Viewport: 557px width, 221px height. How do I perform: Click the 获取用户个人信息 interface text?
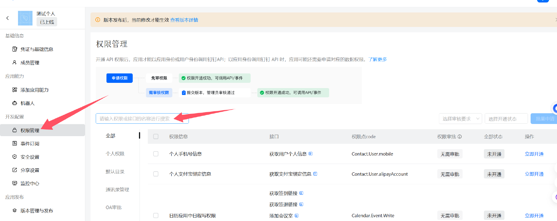(288, 154)
